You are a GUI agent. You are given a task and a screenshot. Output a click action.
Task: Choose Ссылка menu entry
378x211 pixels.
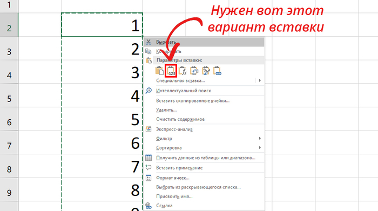coord(204,206)
